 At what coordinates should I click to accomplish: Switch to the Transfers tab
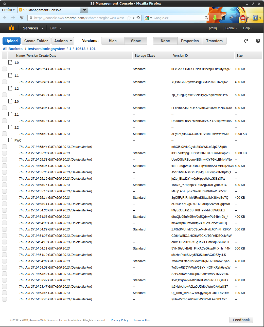click(214, 41)
